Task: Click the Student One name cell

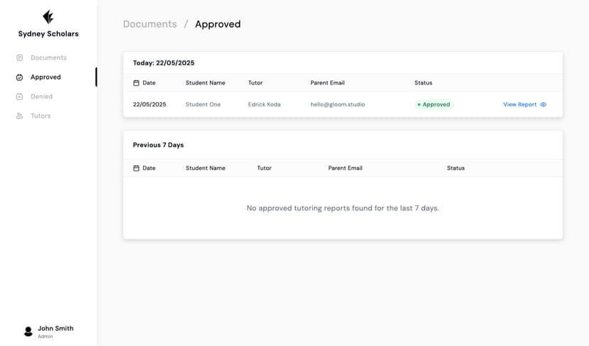Action: click(203, 104)
